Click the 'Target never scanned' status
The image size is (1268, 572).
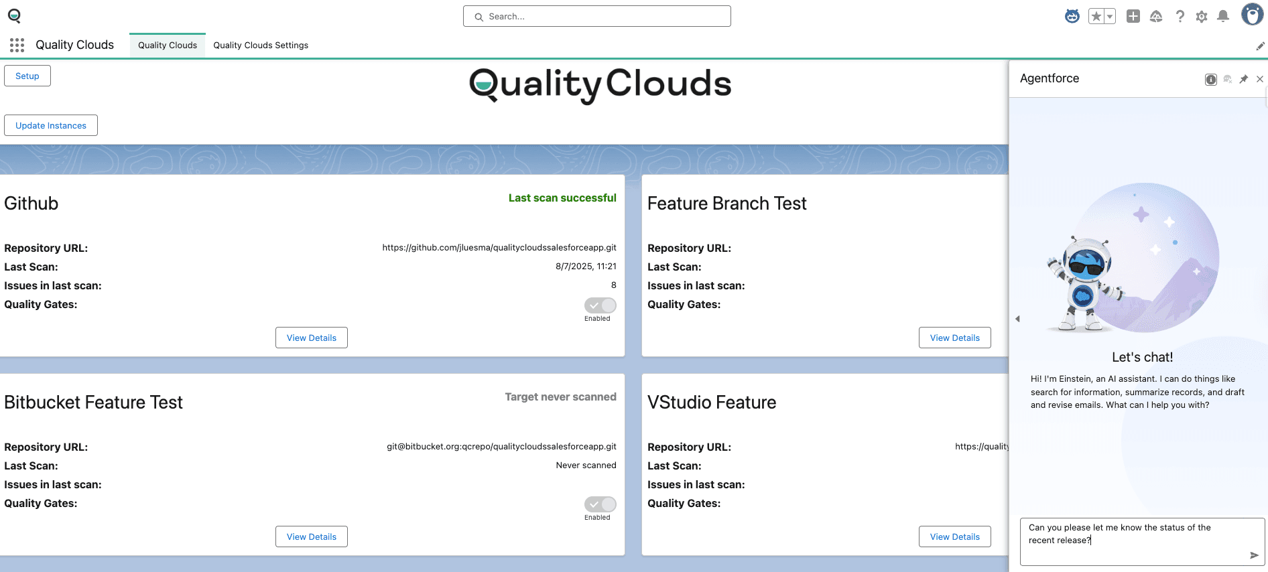(560, 397)
